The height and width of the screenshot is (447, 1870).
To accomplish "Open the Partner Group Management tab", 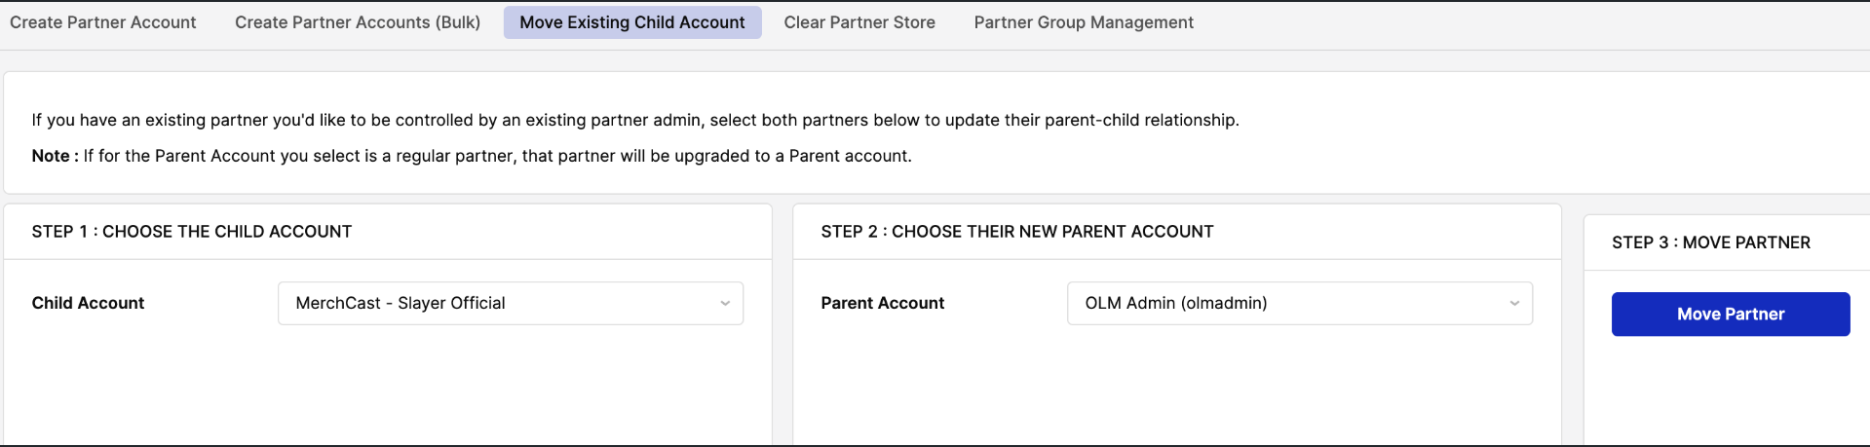I will click(x=1084, y=22).
